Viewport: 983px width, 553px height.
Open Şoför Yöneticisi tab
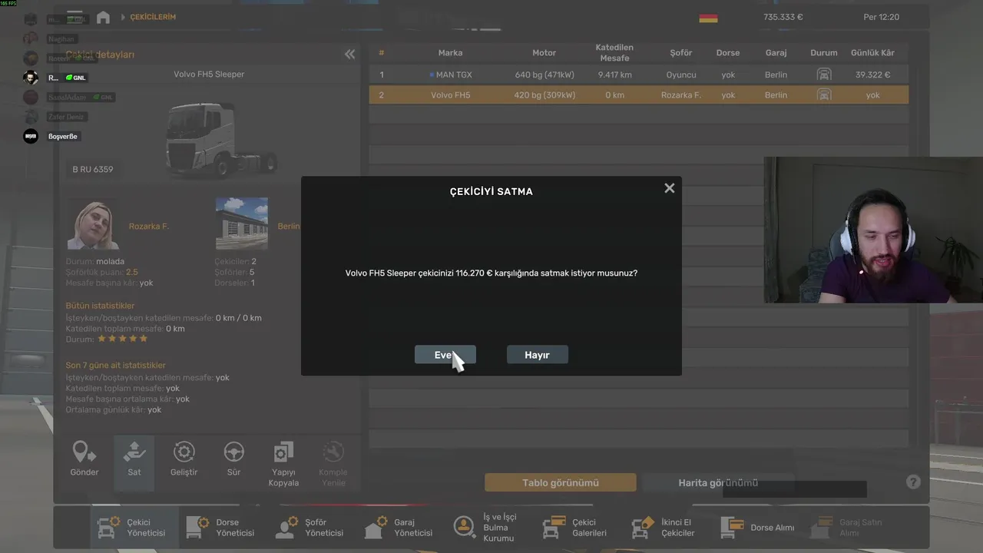tap(313, 528)
